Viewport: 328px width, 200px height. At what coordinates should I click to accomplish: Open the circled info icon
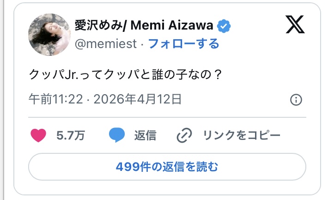tap(296, 100)
